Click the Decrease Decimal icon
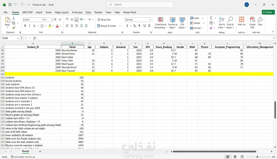 tap(149, 26)
